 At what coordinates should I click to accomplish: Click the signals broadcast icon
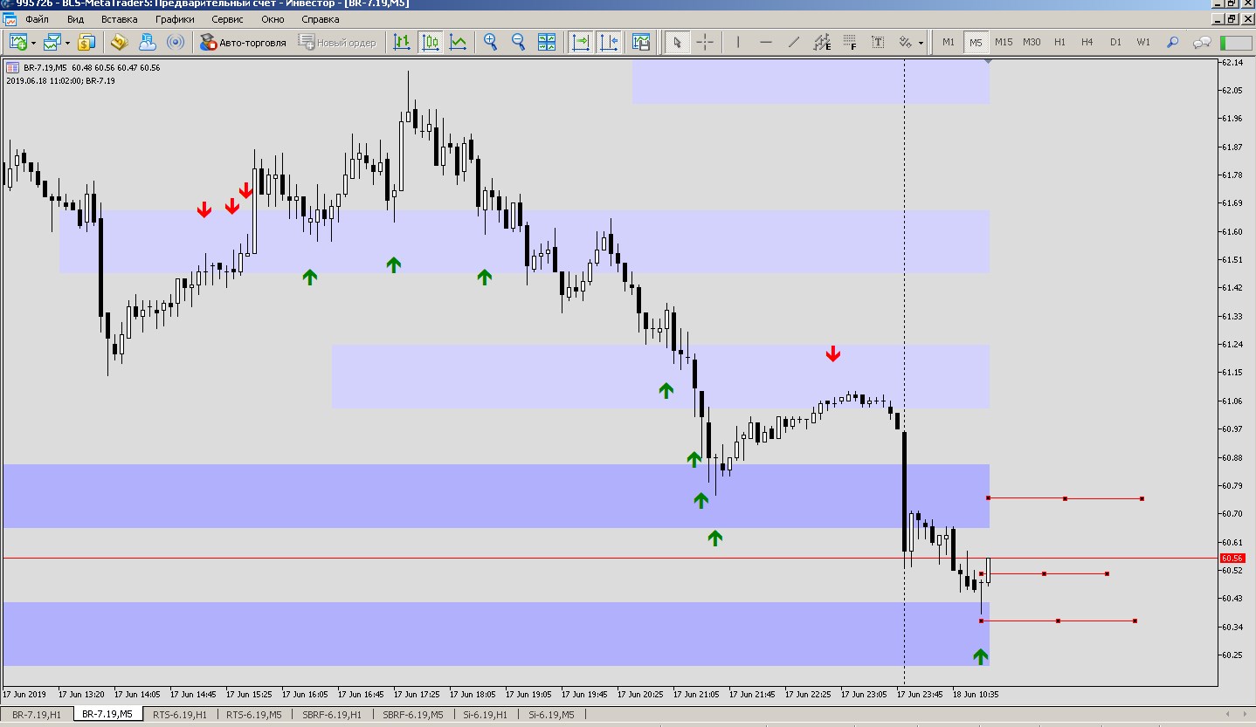point(176,42)
